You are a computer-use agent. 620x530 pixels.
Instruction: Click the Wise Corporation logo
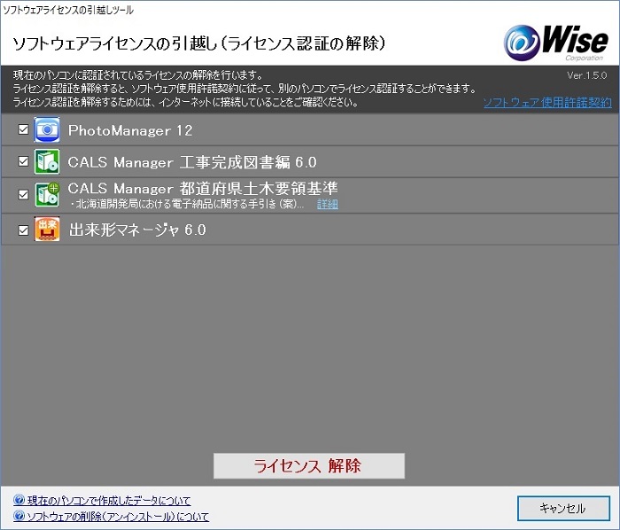tap(556, 43)
